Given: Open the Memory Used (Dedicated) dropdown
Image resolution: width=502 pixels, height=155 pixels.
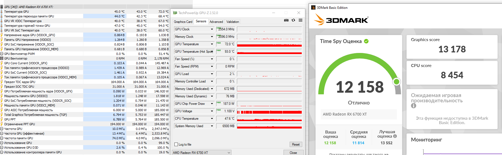Looking at the screenshot, I should tap(212, 89).
